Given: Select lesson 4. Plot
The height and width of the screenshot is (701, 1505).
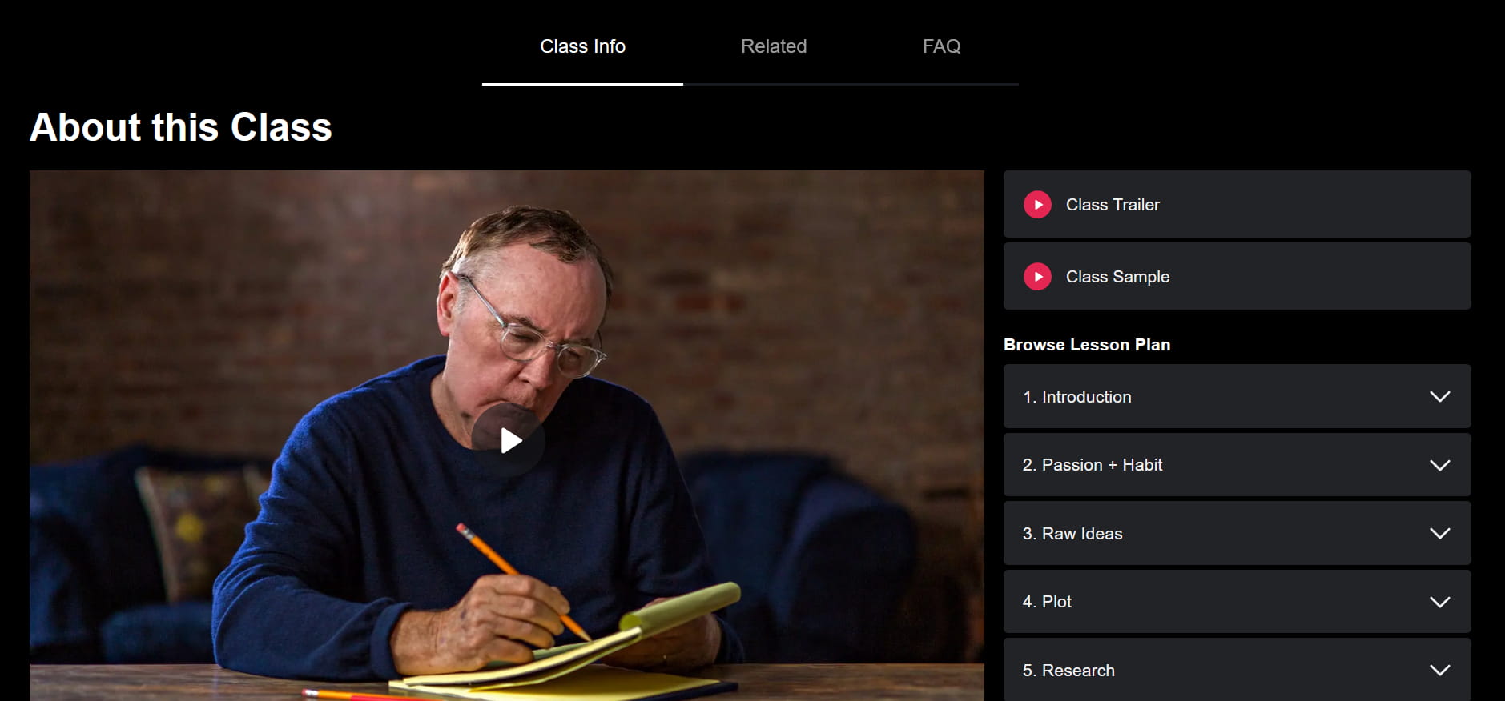Looking at the screenshot, I should 1237,602.
